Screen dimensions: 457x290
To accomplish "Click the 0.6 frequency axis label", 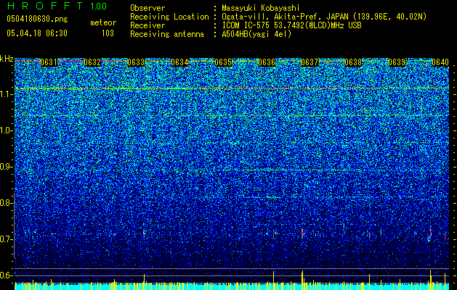I will (7, 275).
